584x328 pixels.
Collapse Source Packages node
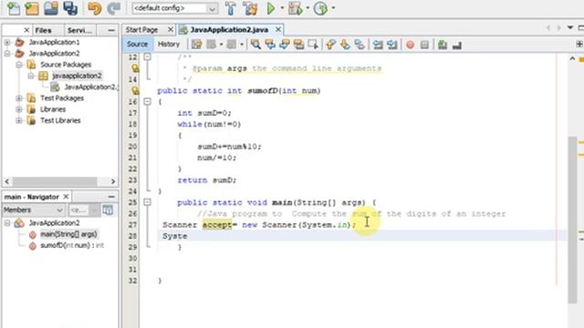tap(19, 65)
